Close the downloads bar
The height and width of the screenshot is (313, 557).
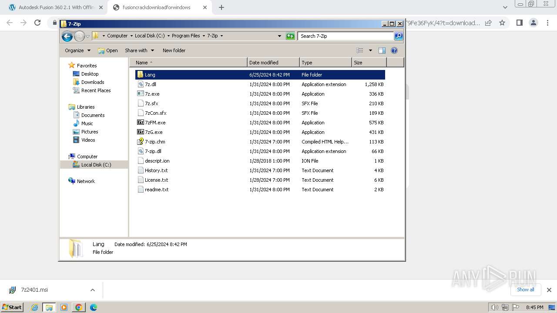click(549, 290)
